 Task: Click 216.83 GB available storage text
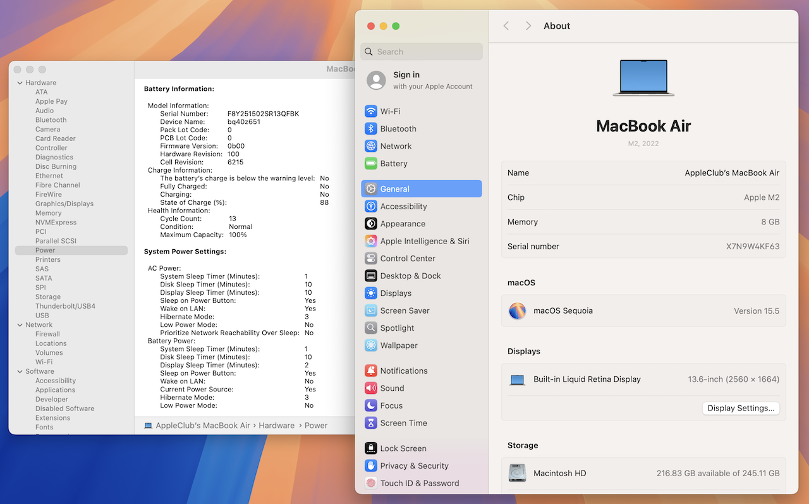718,473
